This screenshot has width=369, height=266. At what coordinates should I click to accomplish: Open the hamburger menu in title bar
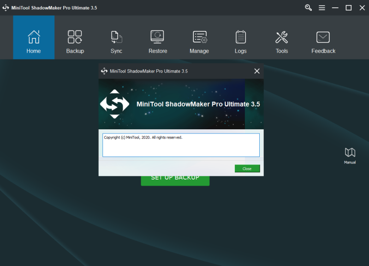coord(322,8)
